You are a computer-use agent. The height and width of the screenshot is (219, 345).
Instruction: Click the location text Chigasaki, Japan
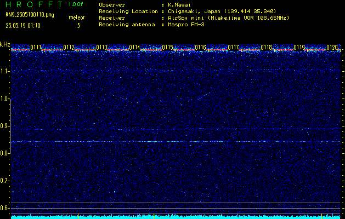click(x=194, y=11)
